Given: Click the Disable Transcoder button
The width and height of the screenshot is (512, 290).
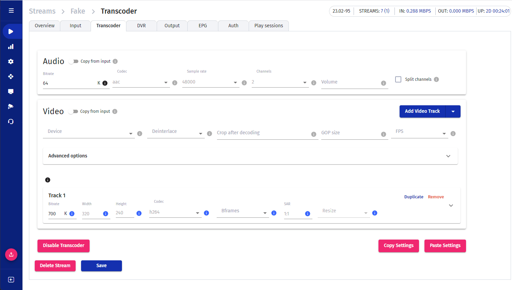Looking at the screenshot, I should (x=63, y=246).
